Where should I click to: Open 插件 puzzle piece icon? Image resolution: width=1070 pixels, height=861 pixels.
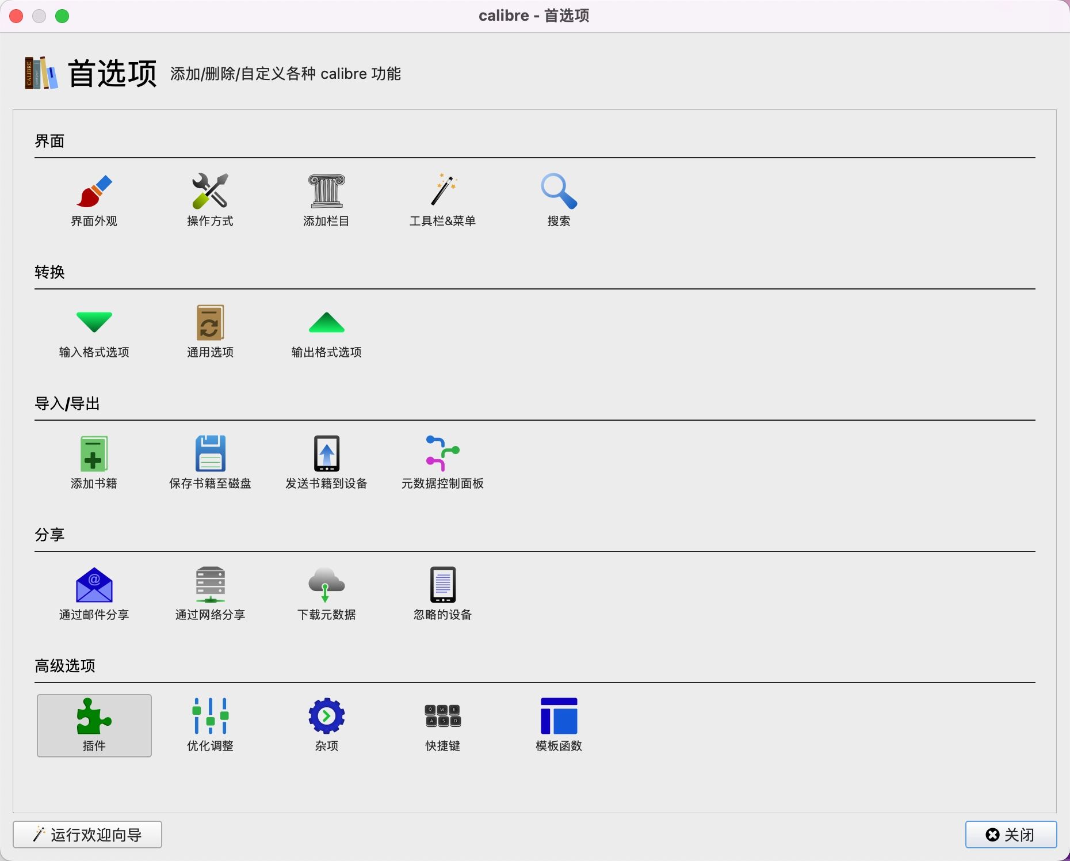(x=94, y=725)
